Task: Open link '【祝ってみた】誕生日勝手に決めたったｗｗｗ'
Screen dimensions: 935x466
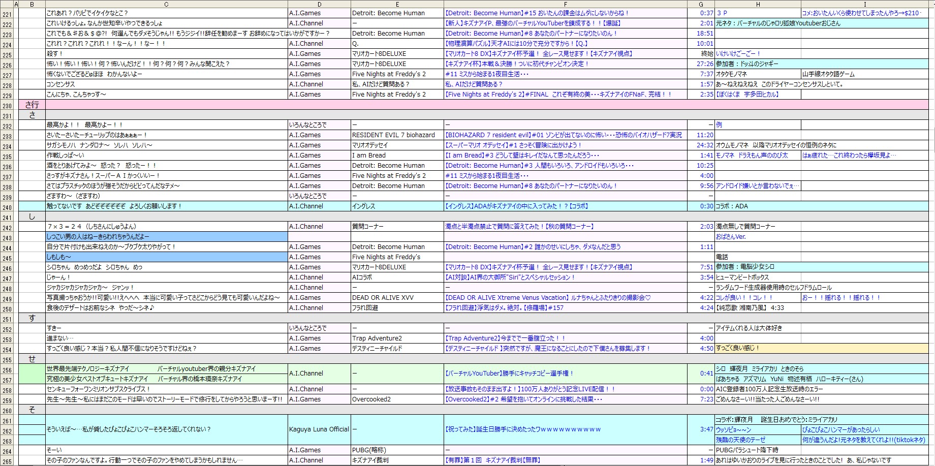Action: click(x=523, y=429)
